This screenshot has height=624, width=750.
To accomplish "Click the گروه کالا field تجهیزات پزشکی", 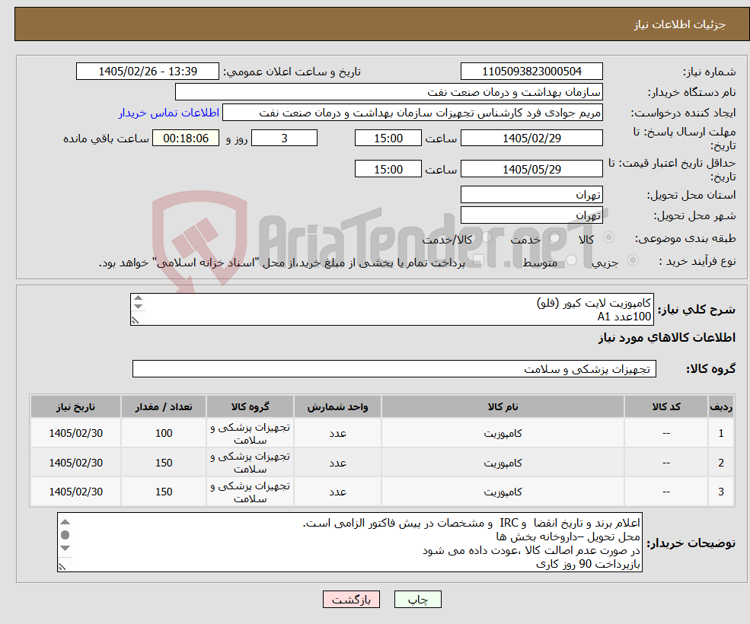I will (x=394, y=368).
